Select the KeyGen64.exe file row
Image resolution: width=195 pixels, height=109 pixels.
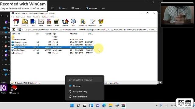[52, 50]
